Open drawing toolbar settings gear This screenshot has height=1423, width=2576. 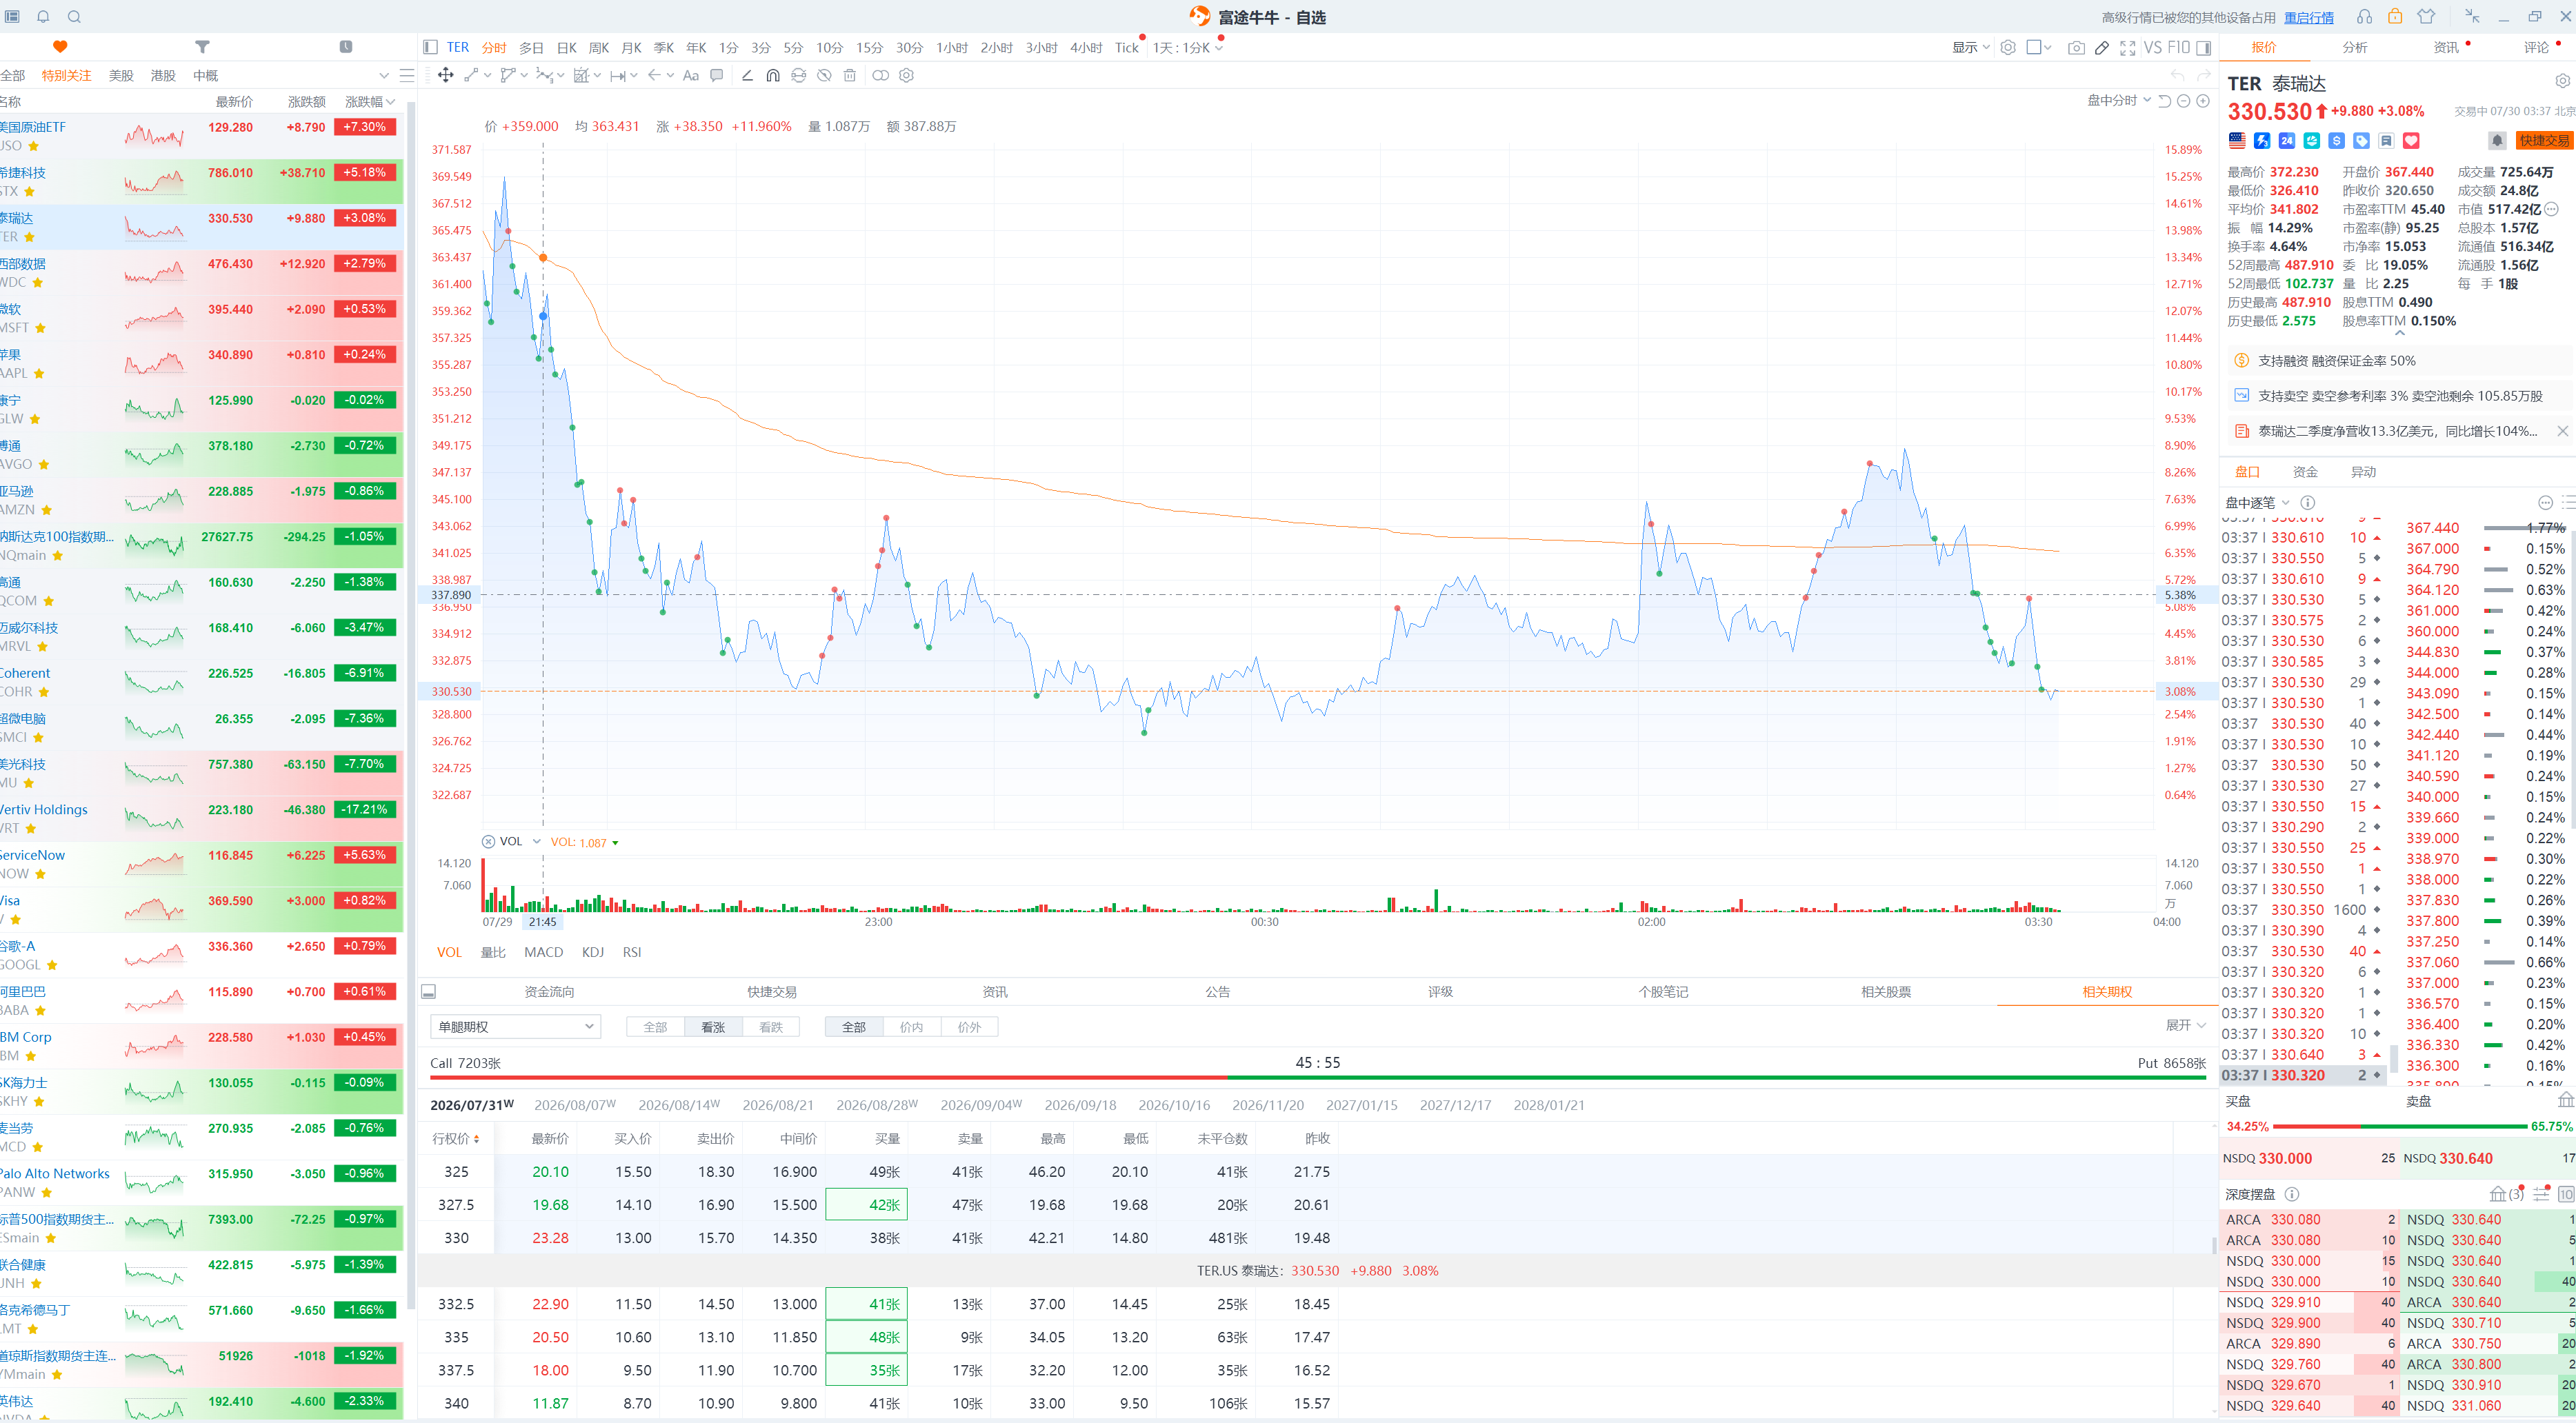click(x=907, y=75)
